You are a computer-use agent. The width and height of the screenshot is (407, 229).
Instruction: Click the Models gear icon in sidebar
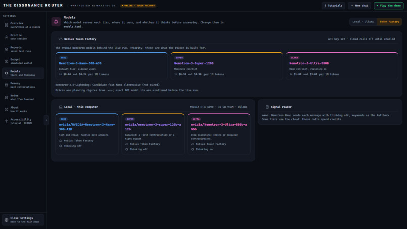(6, 73)
